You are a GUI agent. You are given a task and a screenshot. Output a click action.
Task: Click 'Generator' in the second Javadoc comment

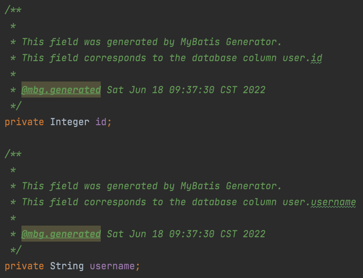click(253, 186)
